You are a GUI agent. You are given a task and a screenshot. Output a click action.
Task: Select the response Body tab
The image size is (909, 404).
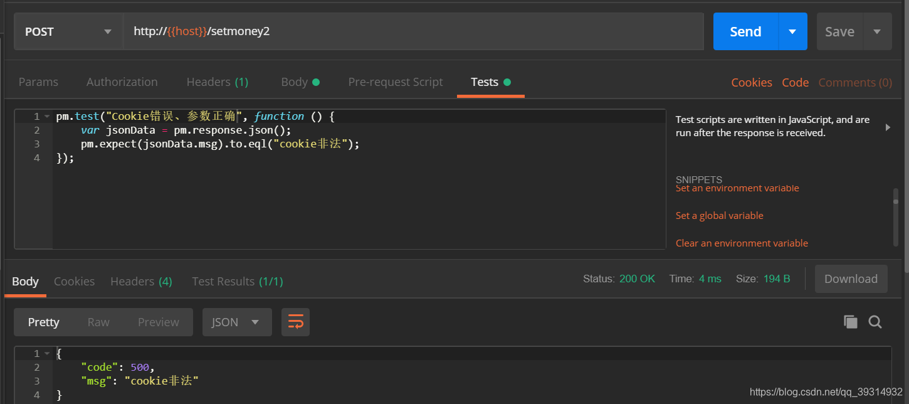tap(25, 281)
